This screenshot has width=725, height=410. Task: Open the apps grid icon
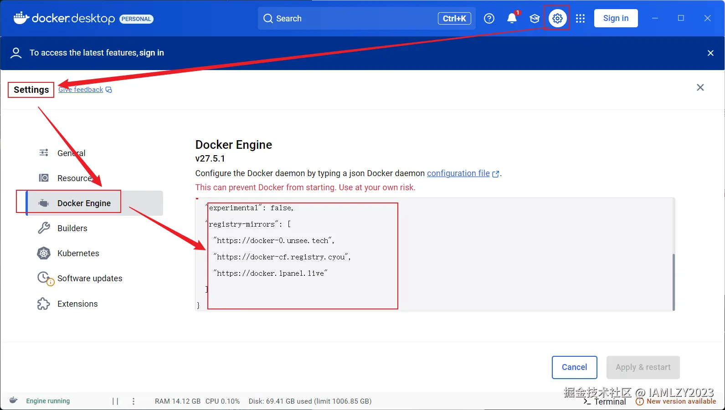click(x=580, y=18)
